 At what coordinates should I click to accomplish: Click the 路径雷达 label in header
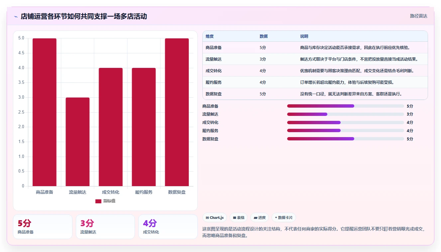(418, 16)
